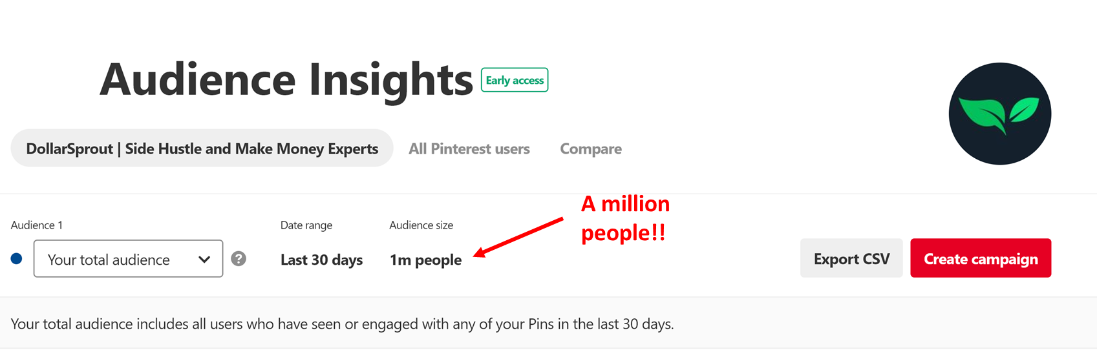Click the Audience 1 label
The height and width of the screenshot is (359, 1097).
(x=37, y=225)
